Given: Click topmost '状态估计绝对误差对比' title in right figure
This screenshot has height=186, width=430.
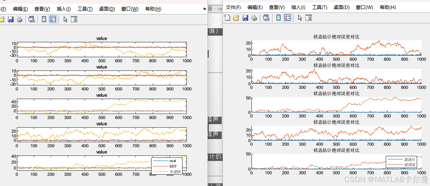Looking at the screenshot, I should pyautogui.click(x=336, y=36).
